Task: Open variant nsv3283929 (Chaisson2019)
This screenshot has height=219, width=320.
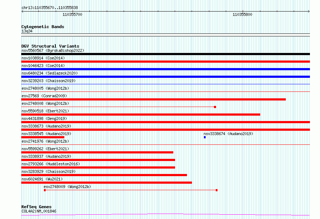Action: point(49,171)
